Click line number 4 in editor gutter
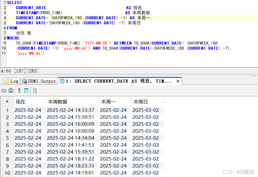The height and width of the screenshot is (177, 258). [5, 18]
